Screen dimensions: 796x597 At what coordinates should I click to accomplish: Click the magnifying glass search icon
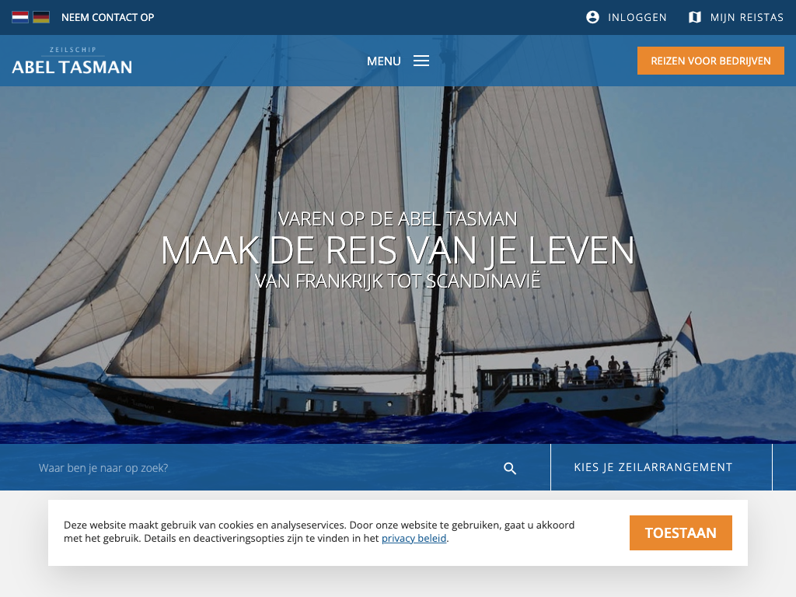(x=510, y=468)
